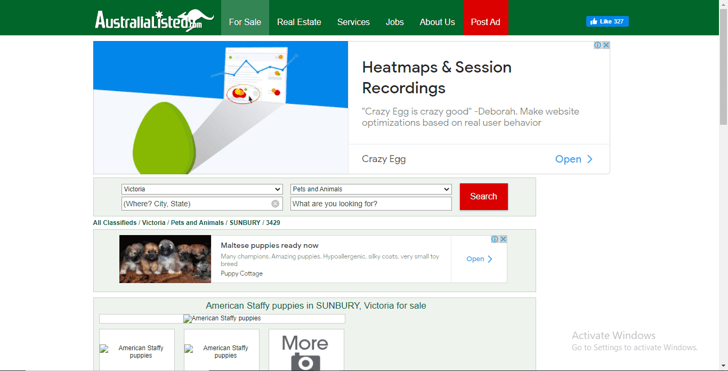Click the scrollbar up arrow

click(723, 4)
